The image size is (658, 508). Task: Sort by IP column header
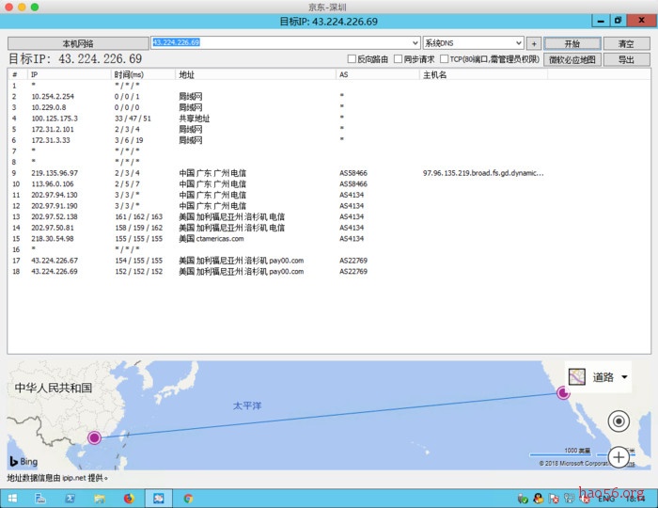(70, 74)
